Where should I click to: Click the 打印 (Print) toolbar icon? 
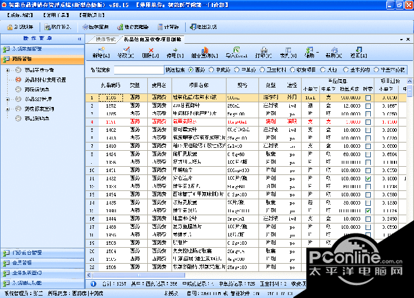tap(263, 53)
